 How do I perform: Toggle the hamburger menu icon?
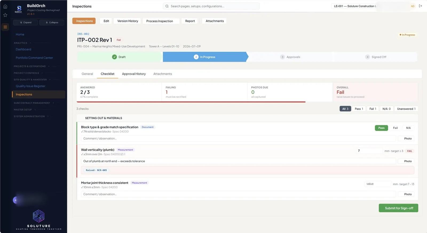coord(5,27)
